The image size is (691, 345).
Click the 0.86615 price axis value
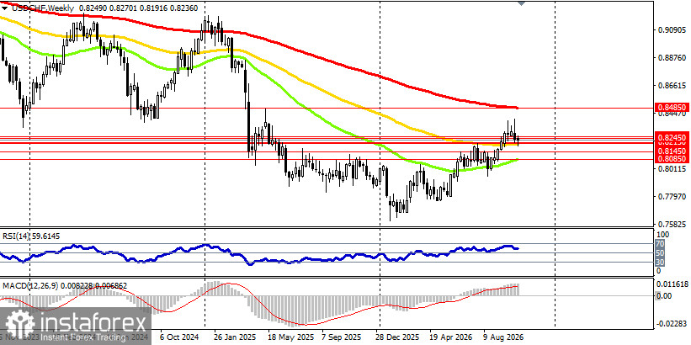coord(672,86)
